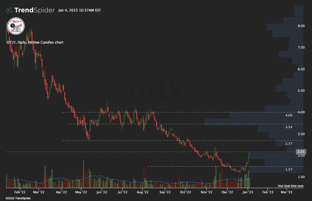
Task: Click the current price 2.25 tag
Action: 301,152
